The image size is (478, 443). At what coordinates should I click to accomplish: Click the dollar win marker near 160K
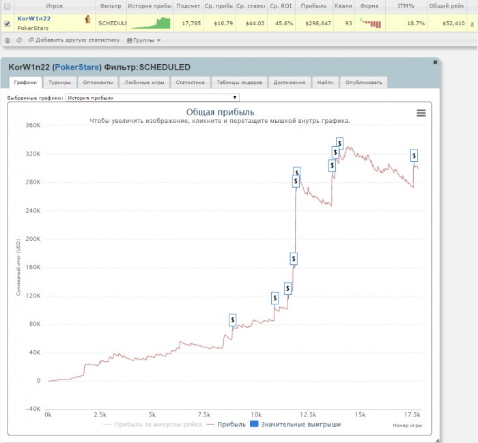pos(294,259)
